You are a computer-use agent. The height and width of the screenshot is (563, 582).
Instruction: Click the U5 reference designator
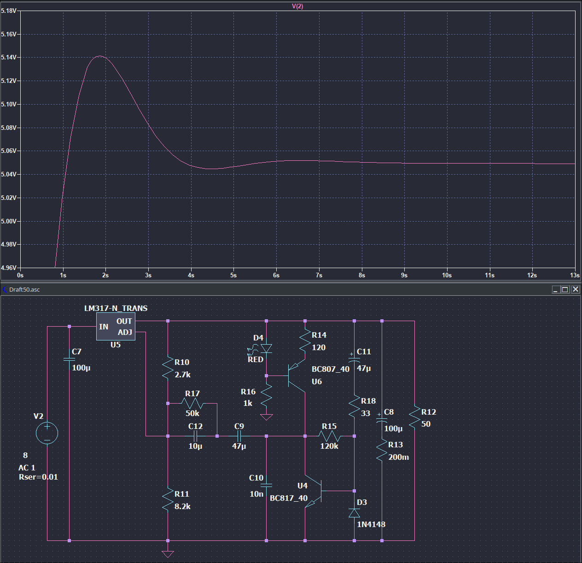(x=116, y=345)
